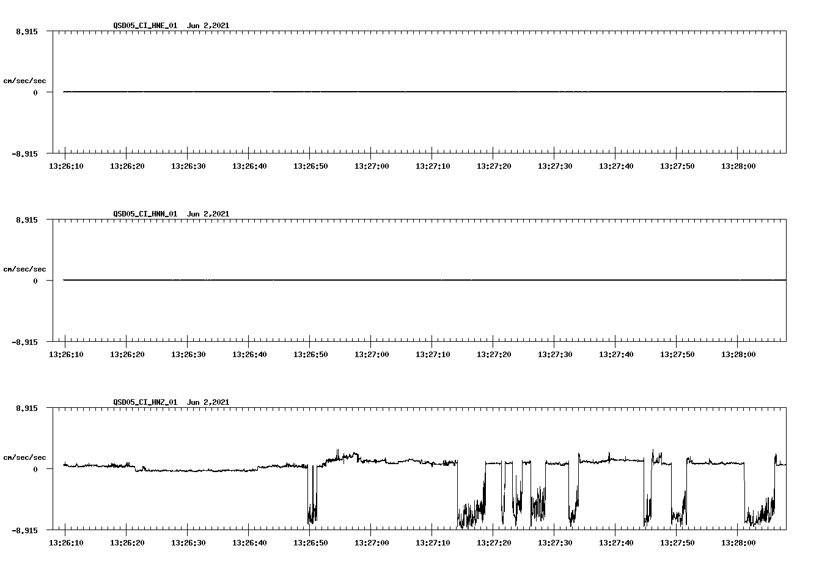Click the 13:27:50 label under the HNZ plot
The height and width of the screenshot is (565, 830).
677,543
